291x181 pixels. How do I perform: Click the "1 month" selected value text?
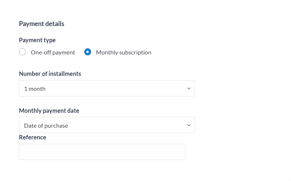pyautogui.click(x=35, y=89)
